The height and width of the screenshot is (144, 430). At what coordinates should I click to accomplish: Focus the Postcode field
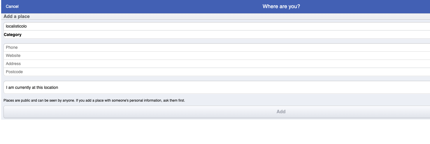pyautogui.click(x=217, y=72)
